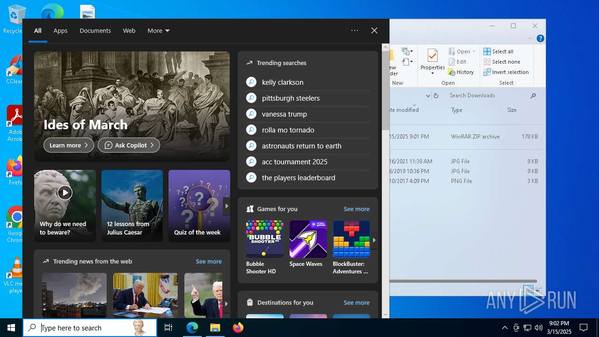The height and width of the screenshot is (337, 599).
Task: Click the volume speaker tray icon
Action: pos(539,328)
